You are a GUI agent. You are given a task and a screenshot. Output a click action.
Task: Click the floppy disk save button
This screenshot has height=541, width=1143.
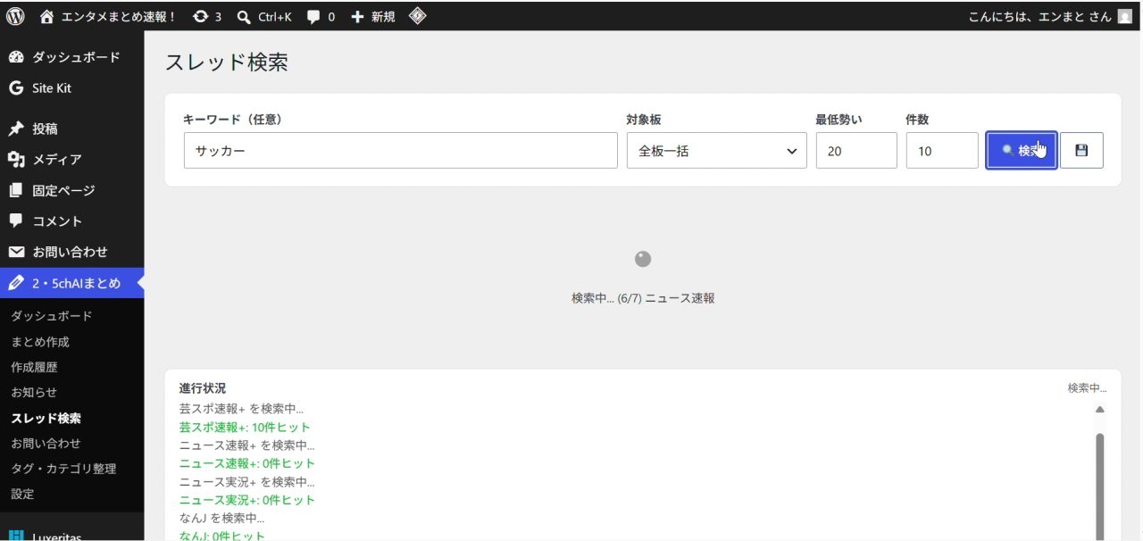click(x=1081, y=150)
